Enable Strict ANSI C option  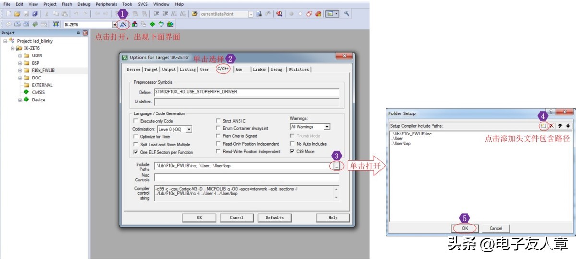(x=218, y=121)
